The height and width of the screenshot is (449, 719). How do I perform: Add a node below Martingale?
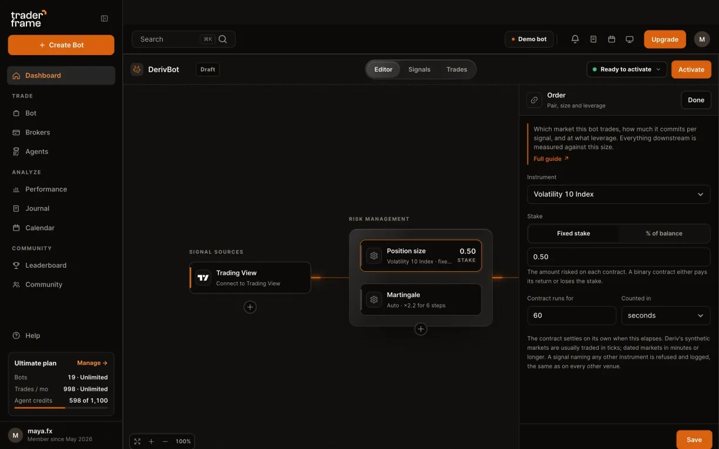click(421, 329)
